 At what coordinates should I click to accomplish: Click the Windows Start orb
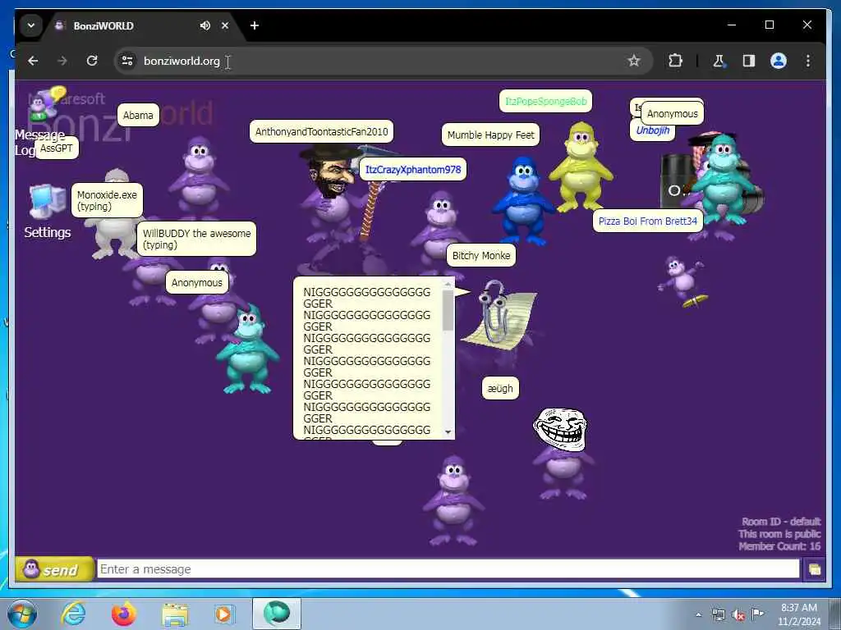coord(22,614)
